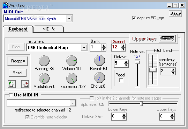Minimize the AweToy window
The height and width of the screenshot is (129, 188).
tap(170, 5)
